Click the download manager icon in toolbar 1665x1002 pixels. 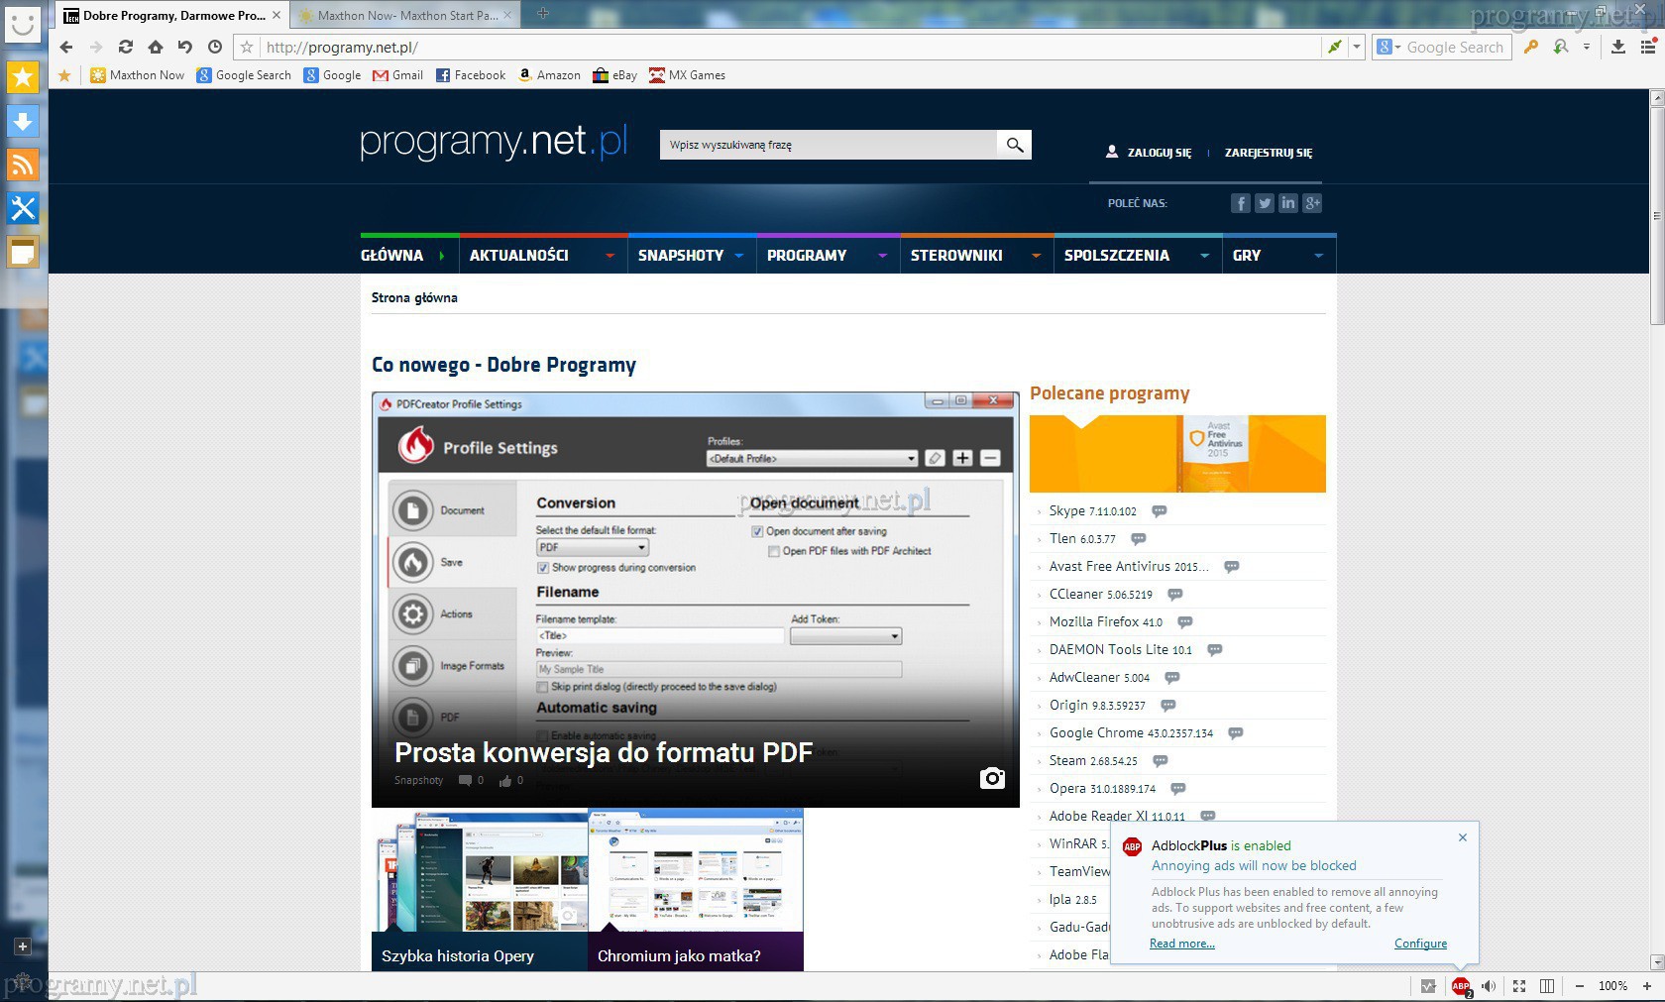pyautogui.click(x=1617, y=47)
